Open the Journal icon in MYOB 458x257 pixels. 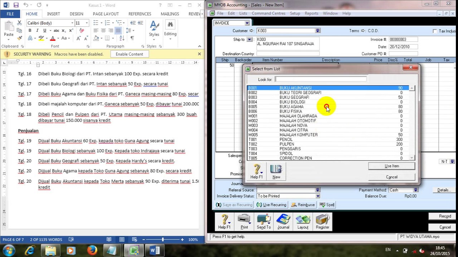(x=283, y=222)
